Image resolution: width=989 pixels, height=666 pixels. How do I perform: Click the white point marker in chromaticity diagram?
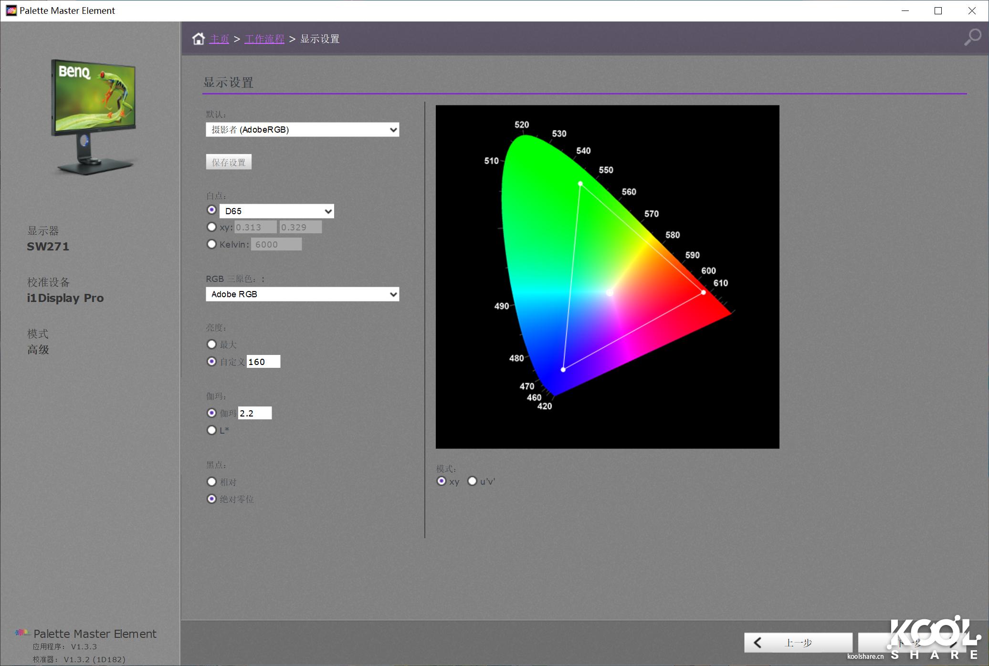610,292
